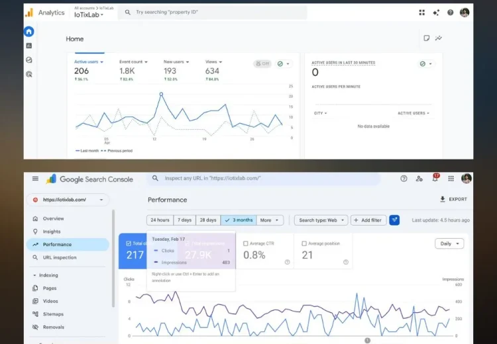Open the Search type: Web dropdown
Screen dimensions: 497x344
click(321, 220)
